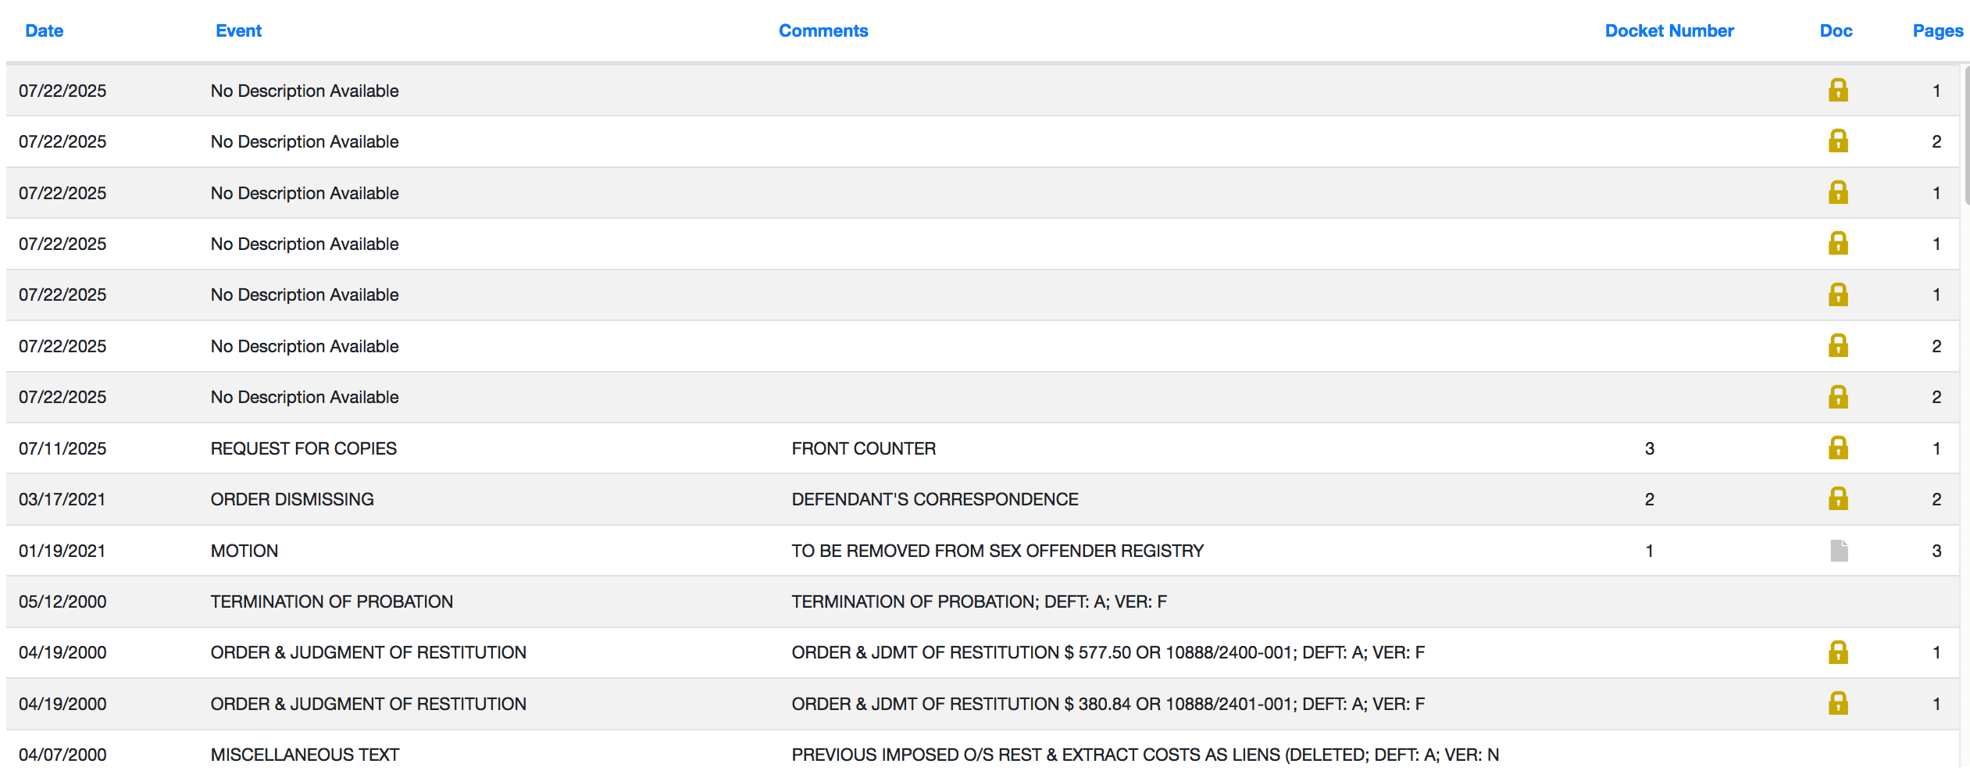Viewport: 1970px width, 778px height.
Task: Click lock icon for $577.50 restitution order
Action: click(1837, 652)
